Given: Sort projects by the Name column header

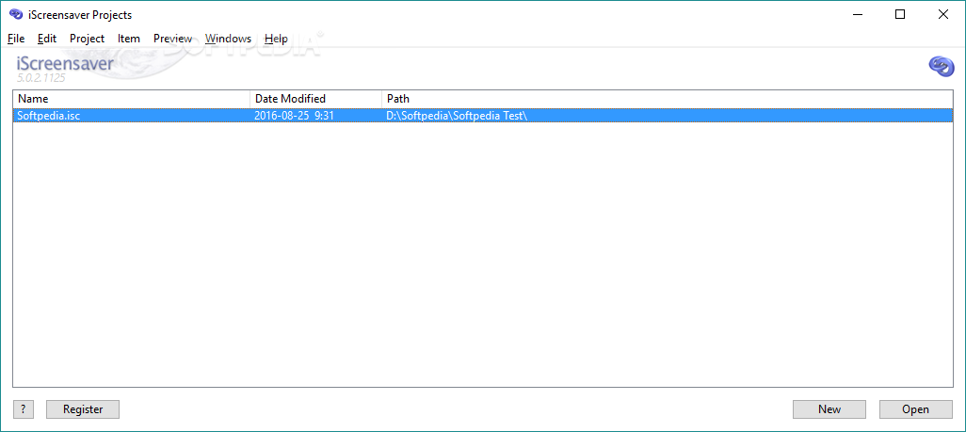Looking at the screenshot, I should pyautogui.click(x=131, y=99).
